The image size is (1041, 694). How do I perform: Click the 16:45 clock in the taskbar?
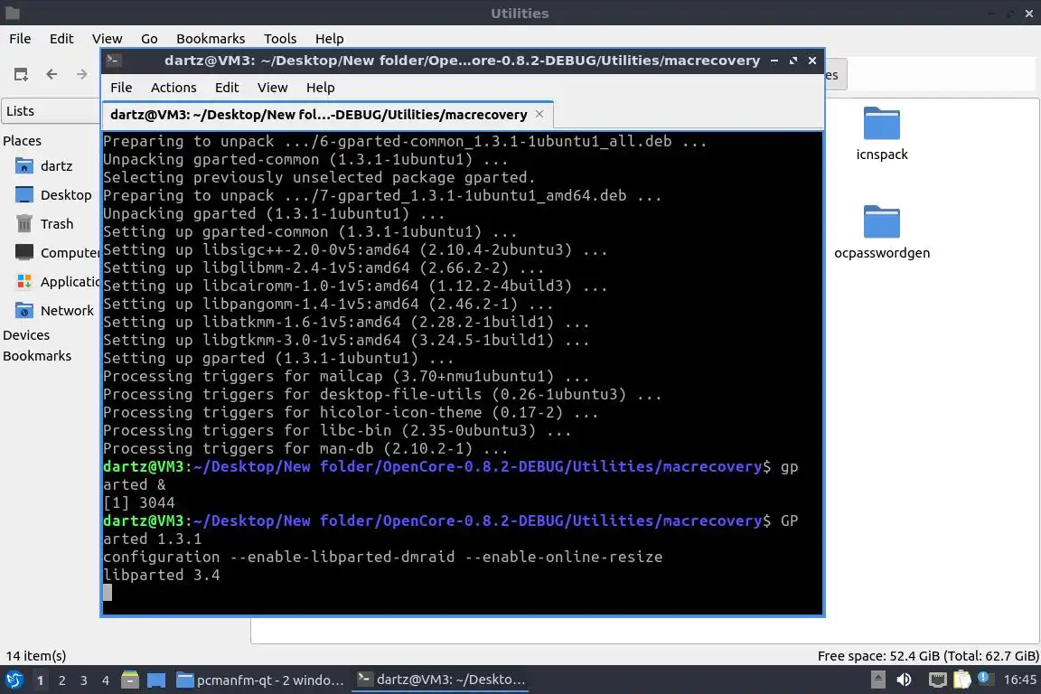pyautogui.click(x=1019, y=680)
